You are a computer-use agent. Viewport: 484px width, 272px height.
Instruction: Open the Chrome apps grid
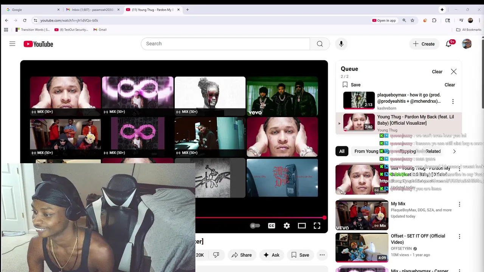[6, 29]
